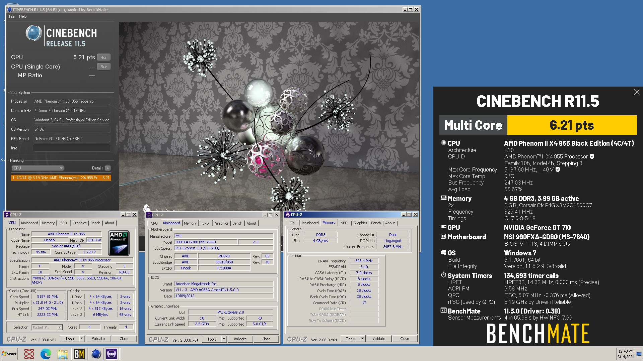Image resolution: width=643 pixels, height=361 pixels.
Task: Select CPU tab in Mainboard CPU-Z window
Action: 154,223
